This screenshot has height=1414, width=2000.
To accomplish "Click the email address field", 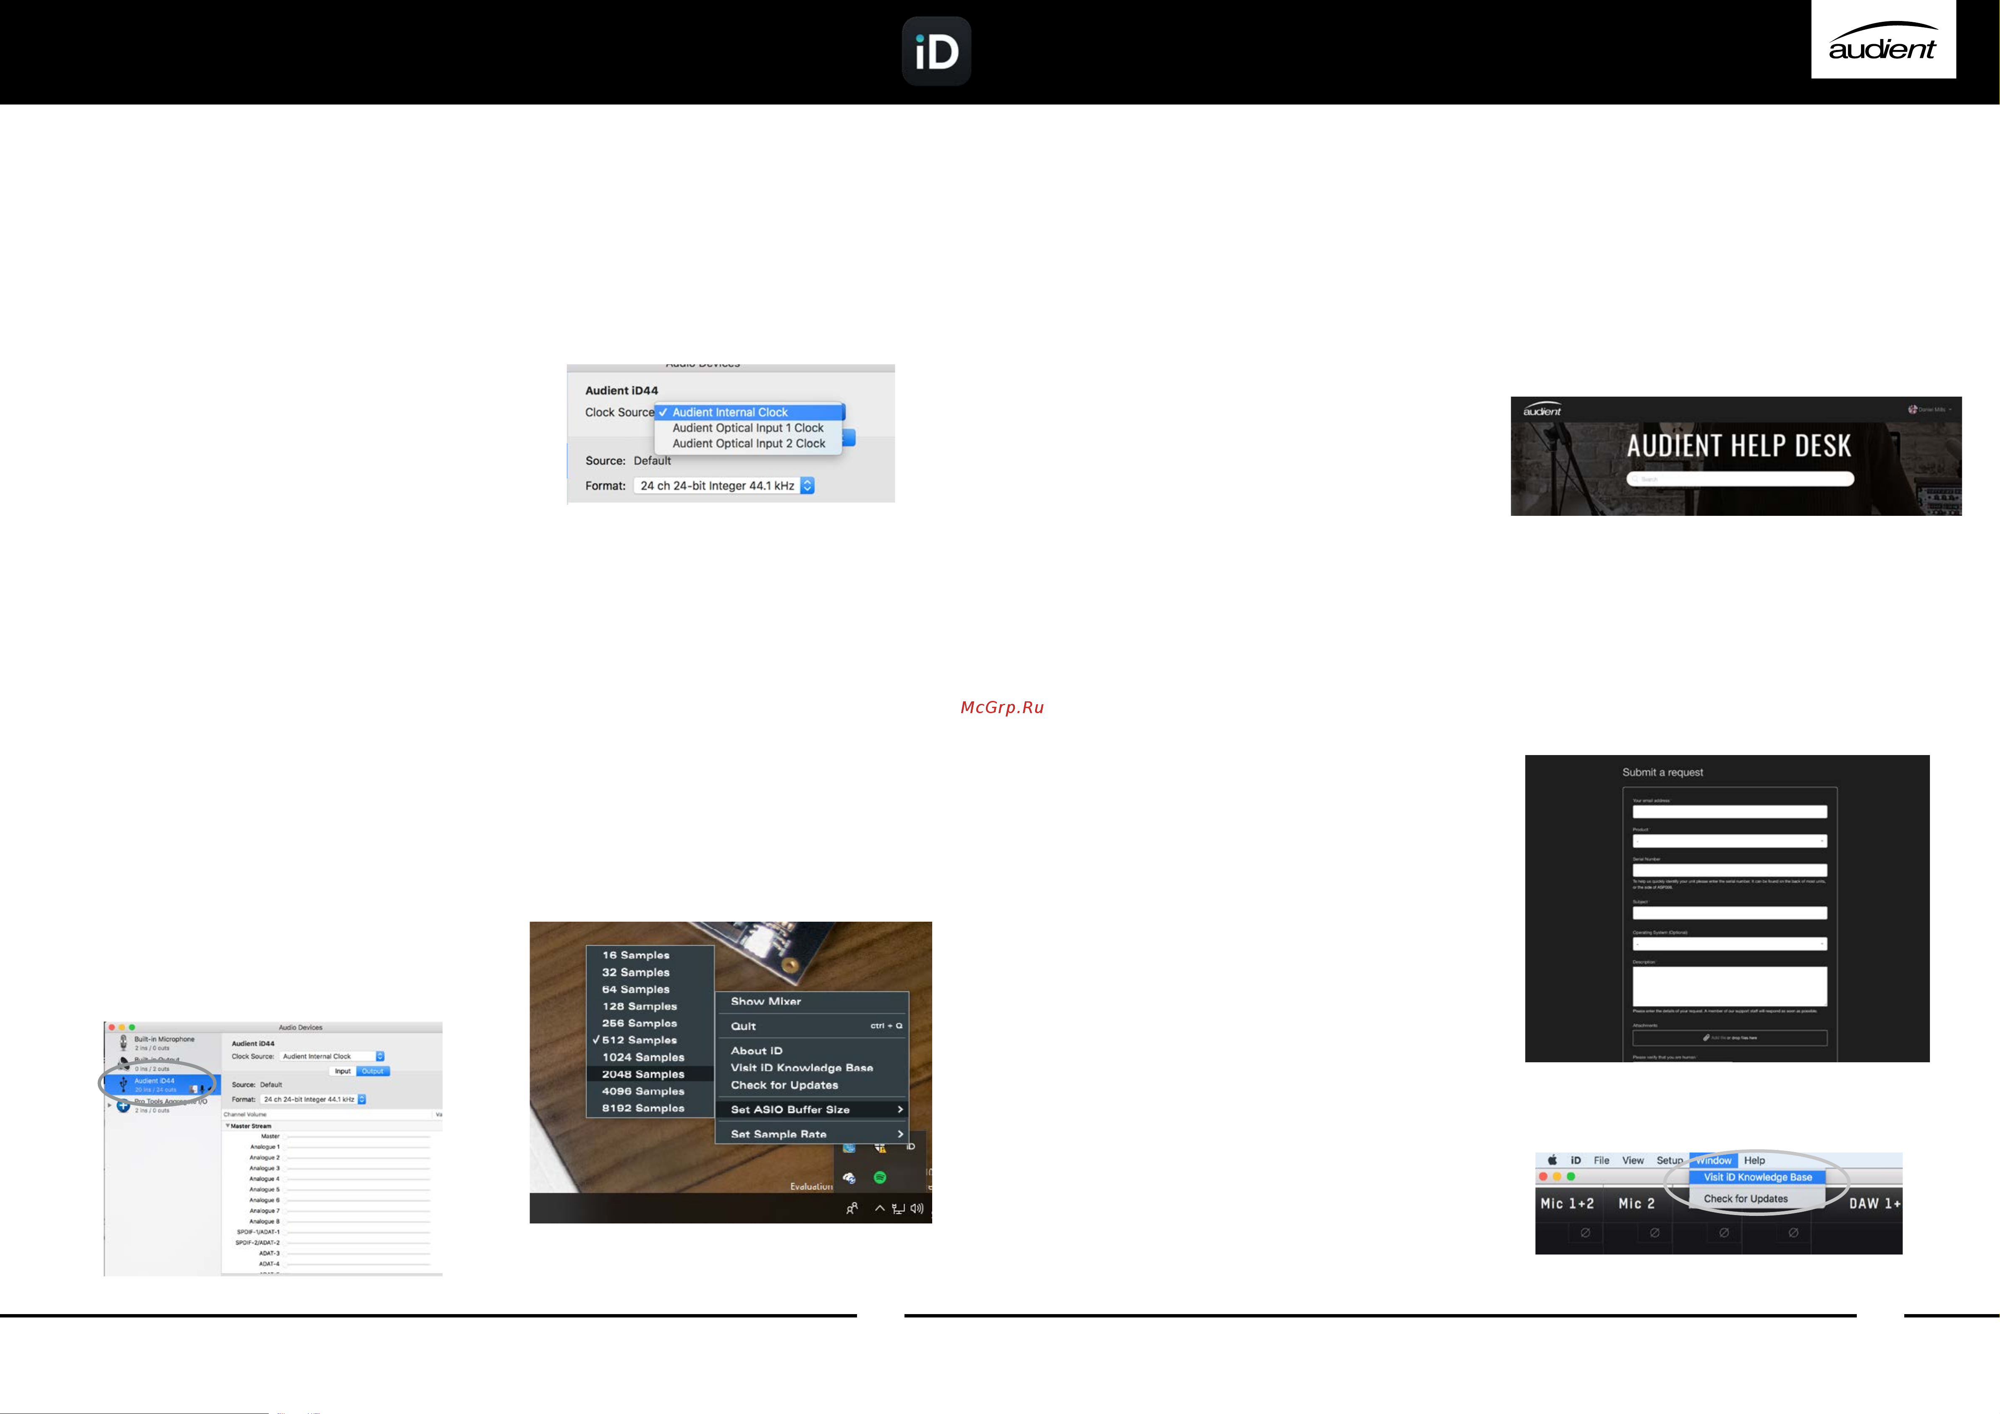I will click(1729, 811).
